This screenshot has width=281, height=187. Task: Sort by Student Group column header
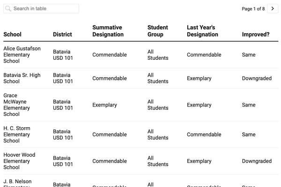pyautogui.click(x=158, y=31)
